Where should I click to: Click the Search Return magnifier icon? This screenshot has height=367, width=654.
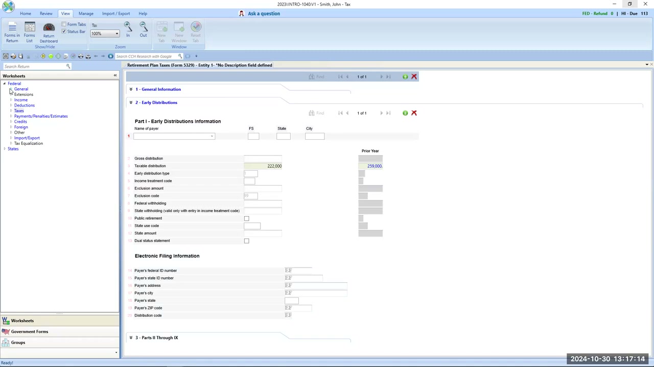point(67,66)
